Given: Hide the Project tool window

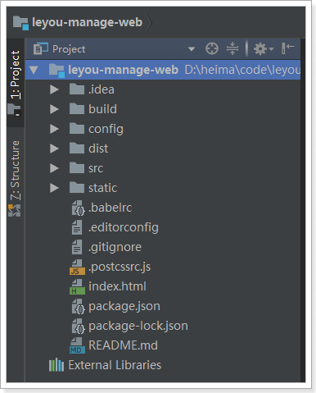Looking at the screenshot, I should pyautogui.click(x=287, y=48).
